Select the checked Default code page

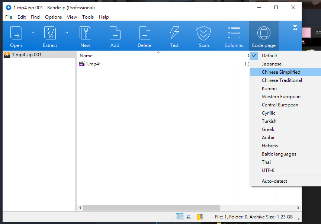click(269, 56)
